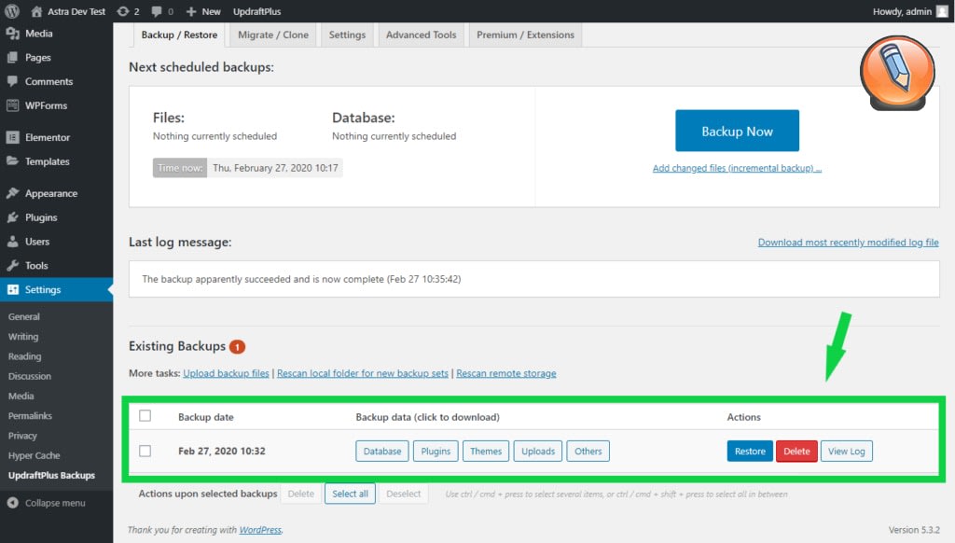955x543 pixels.
Task: Download the Plugins backup data
Action: (x=436, y=451)
